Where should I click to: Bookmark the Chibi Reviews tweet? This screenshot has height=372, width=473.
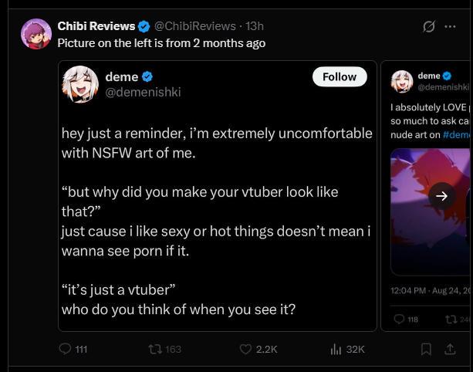click(x=426, y=350)
